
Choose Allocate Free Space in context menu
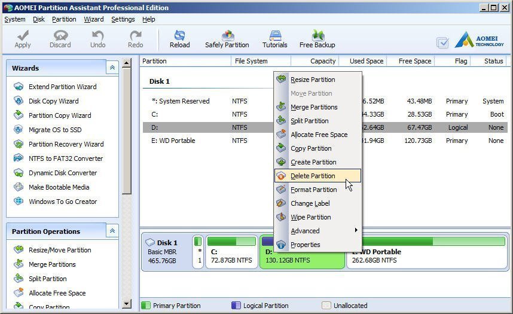point(317,135)
